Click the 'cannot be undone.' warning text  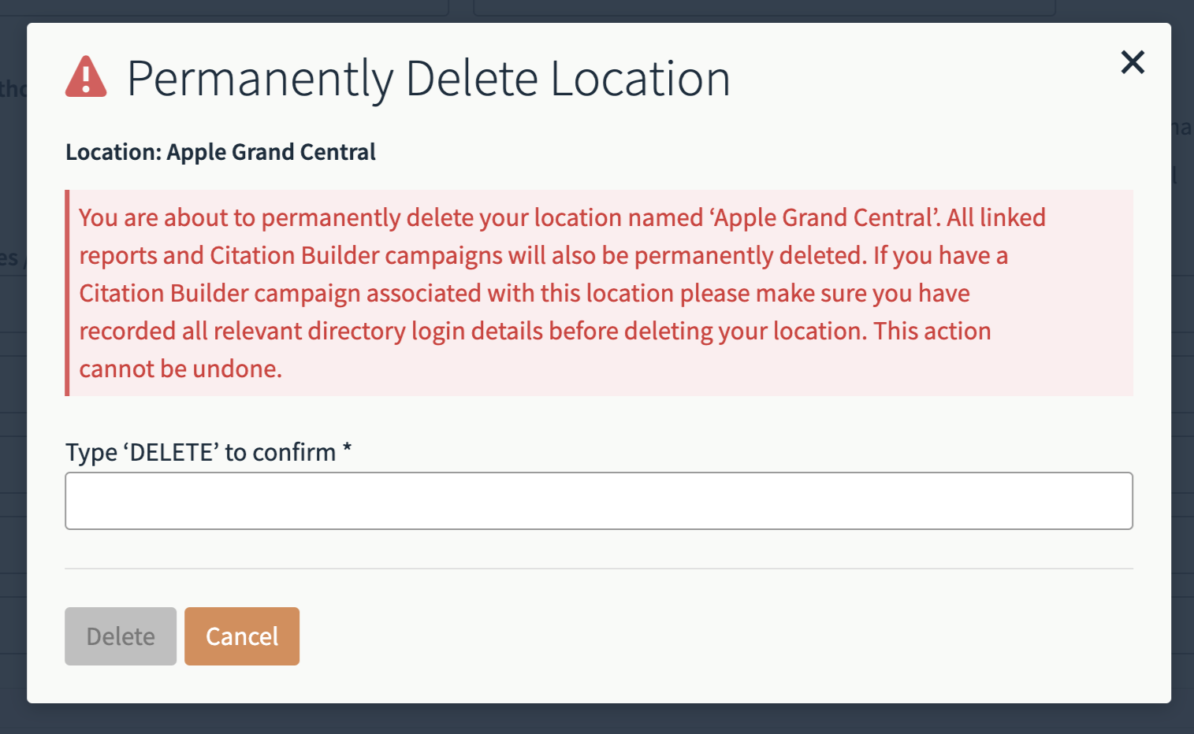coord(180,369)
